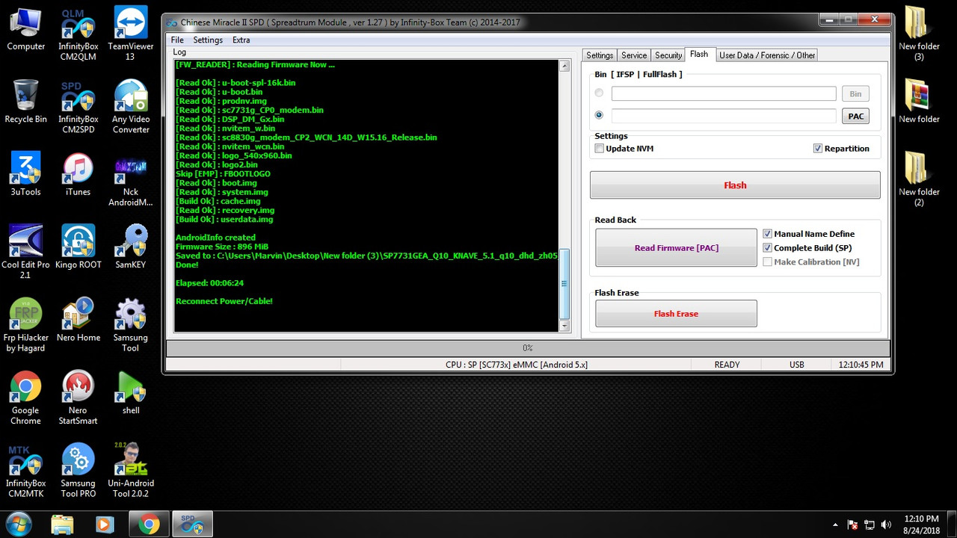Screen dimensions: 957x538
Task: Open the New folder archive icon
Action: pos(919,102)
